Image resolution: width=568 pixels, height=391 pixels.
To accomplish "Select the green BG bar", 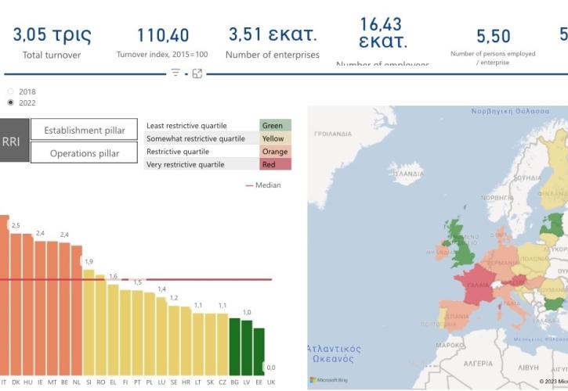I will pyautogui.click(x=235, y=346).
